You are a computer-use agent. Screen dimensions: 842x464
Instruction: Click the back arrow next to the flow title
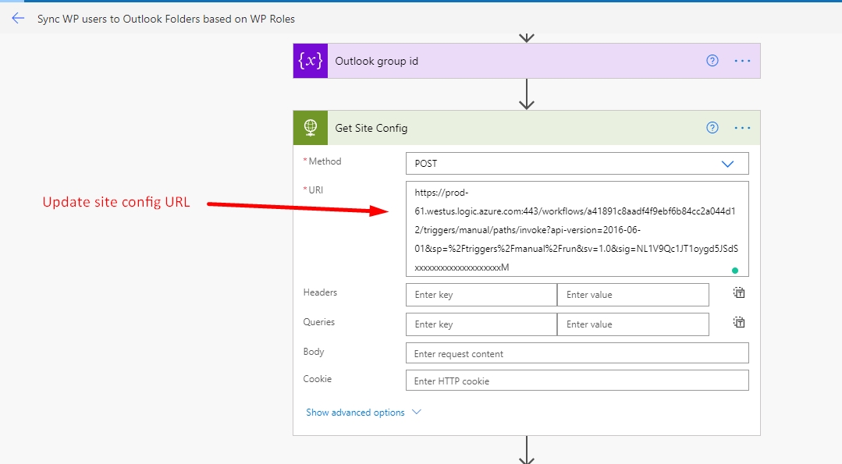18,18
